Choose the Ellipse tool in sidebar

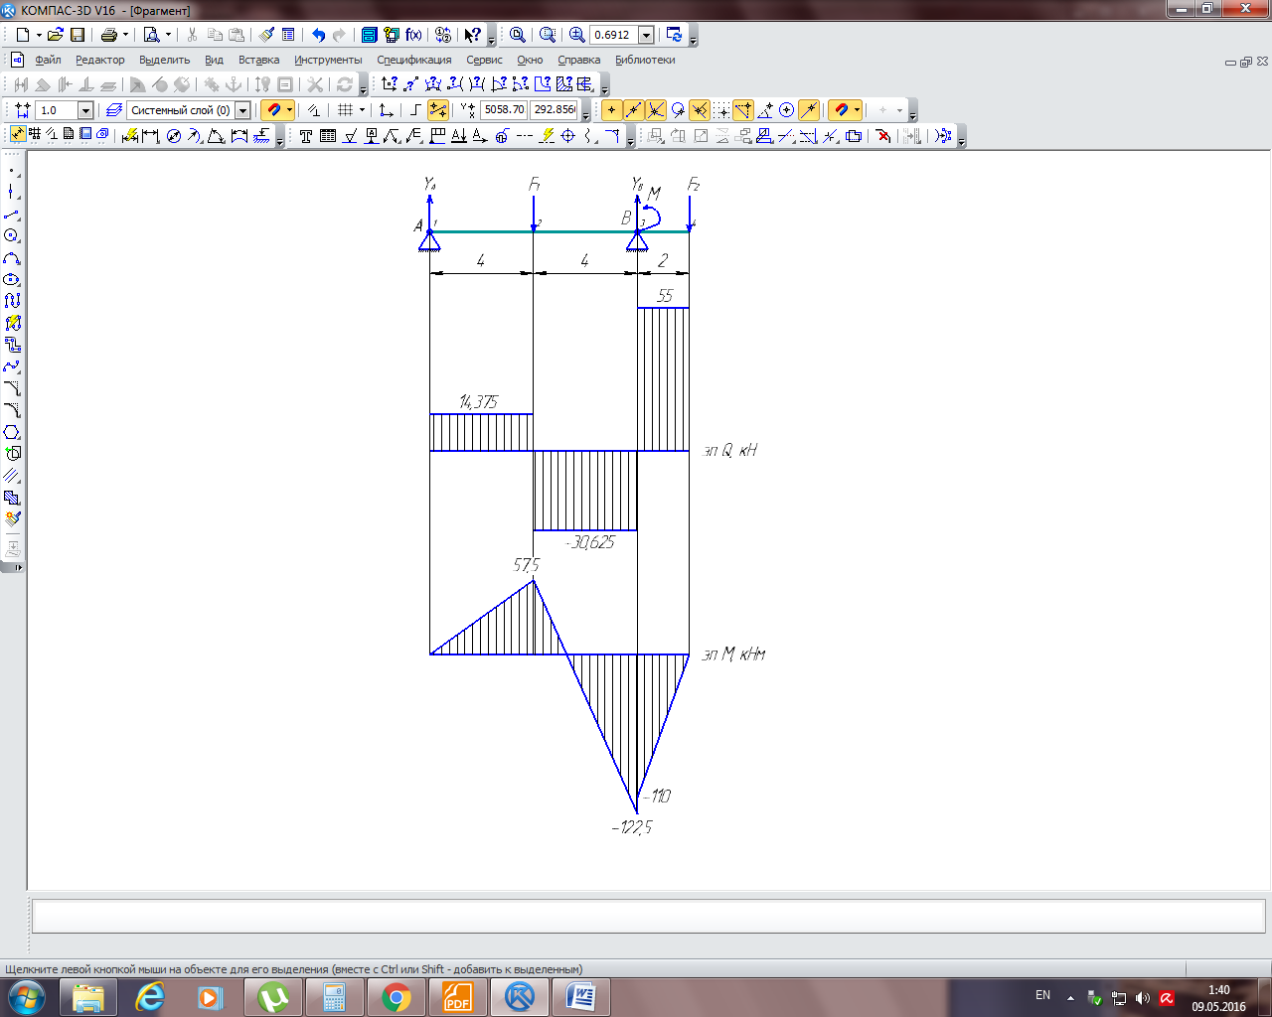(x=12, y=279)
